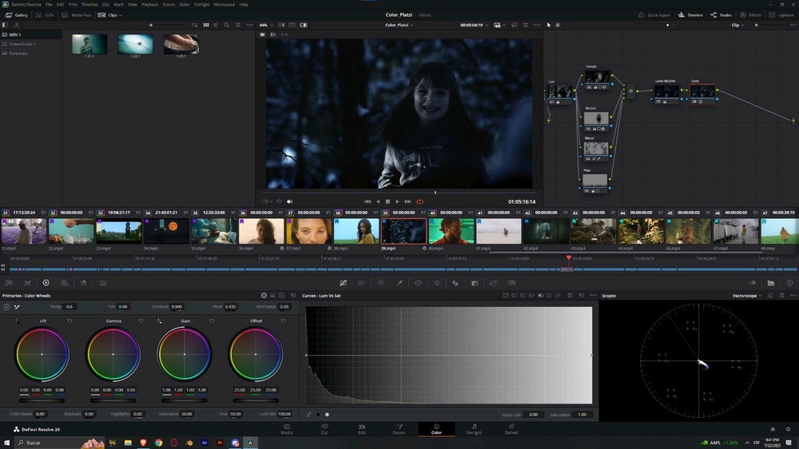This screenshot has height=449, width=799.
Task: Click the Saturation value field 50.00
Action: coord(187,414)
